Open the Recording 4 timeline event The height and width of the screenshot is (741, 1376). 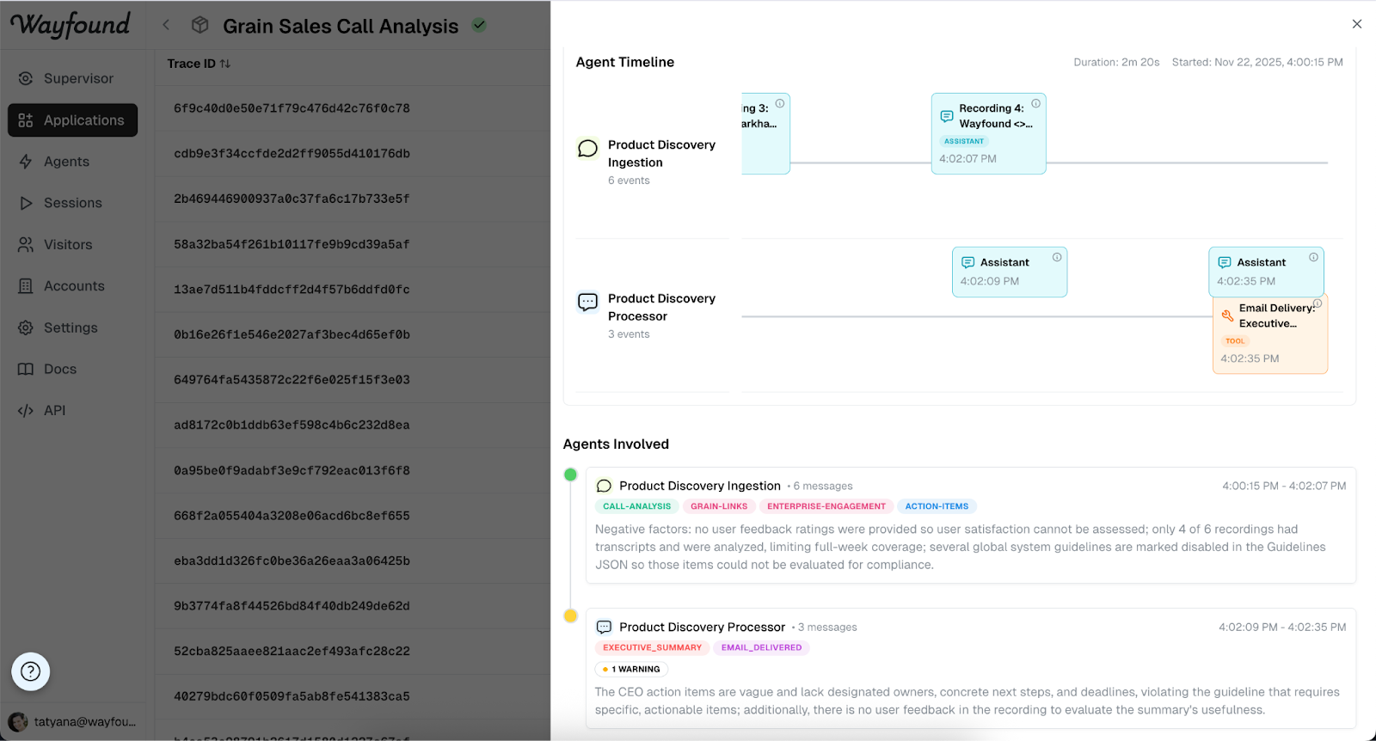989,133
